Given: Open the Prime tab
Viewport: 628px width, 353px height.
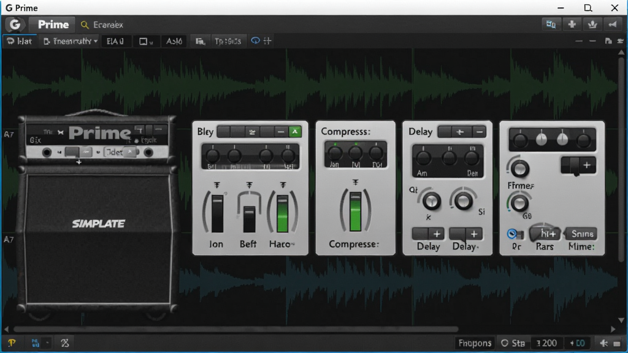Looking at the screenshot, I should click(53, 25).
